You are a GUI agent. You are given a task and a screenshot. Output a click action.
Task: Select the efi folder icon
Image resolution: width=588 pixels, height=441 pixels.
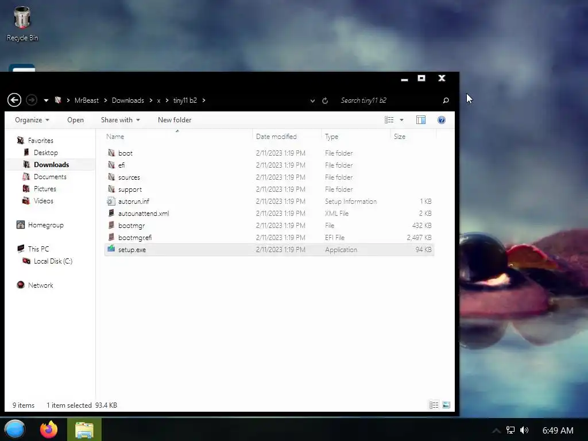pyautogui.click(x=111, y=165)
